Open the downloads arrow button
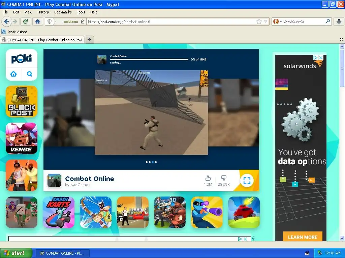Image resolution: width=345 pixels, height=258 pixels. pos(339,21)
